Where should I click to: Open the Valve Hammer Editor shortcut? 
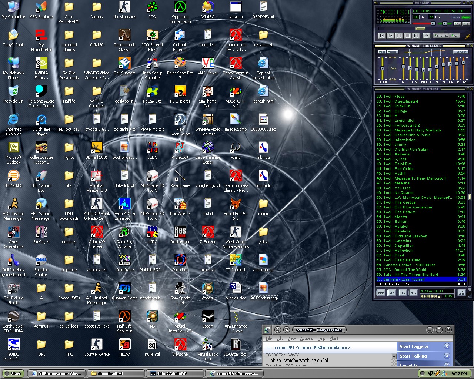click(208, 152)
